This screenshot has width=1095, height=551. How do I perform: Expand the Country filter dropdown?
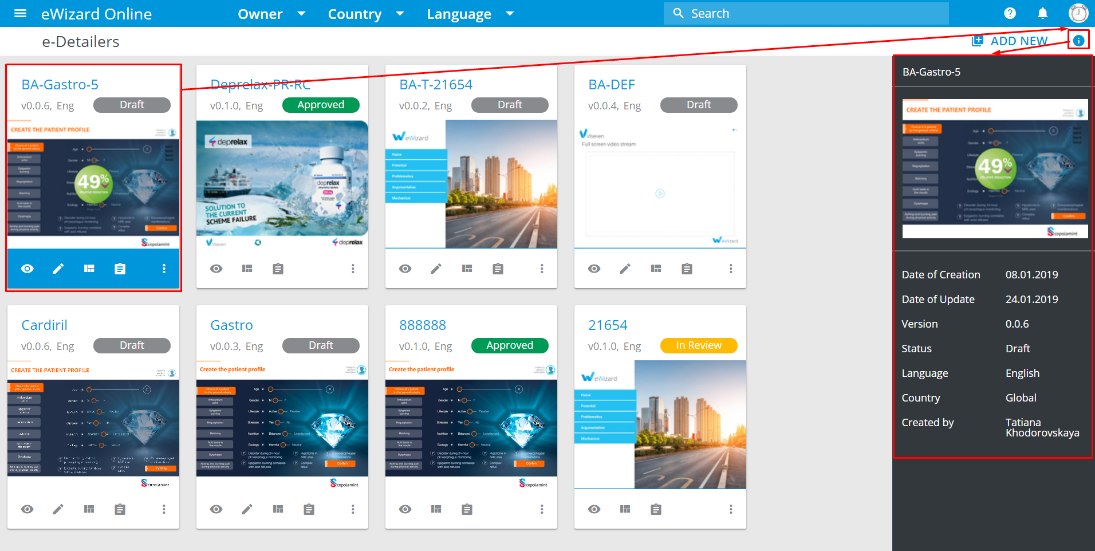coord(365,14)
